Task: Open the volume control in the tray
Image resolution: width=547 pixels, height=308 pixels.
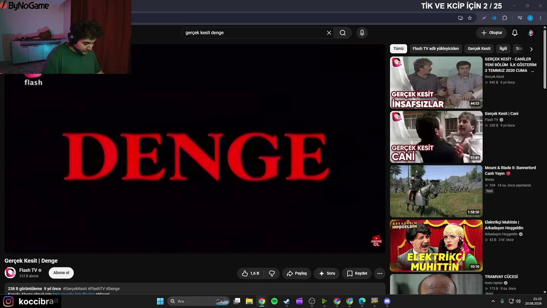Action: 518,301
